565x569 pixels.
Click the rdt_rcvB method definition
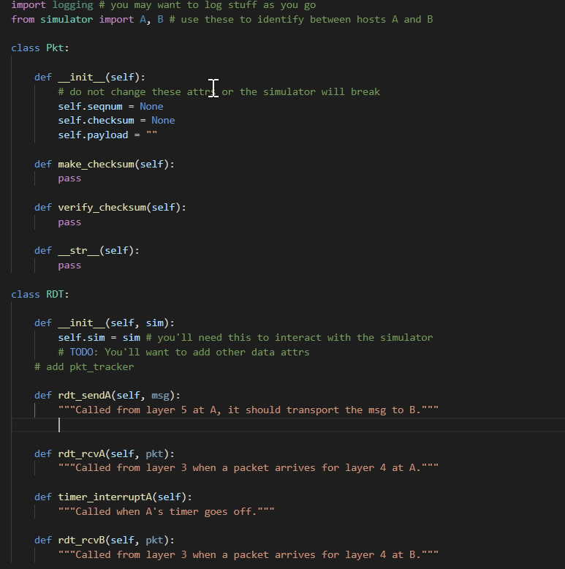[x=105, y=540]
